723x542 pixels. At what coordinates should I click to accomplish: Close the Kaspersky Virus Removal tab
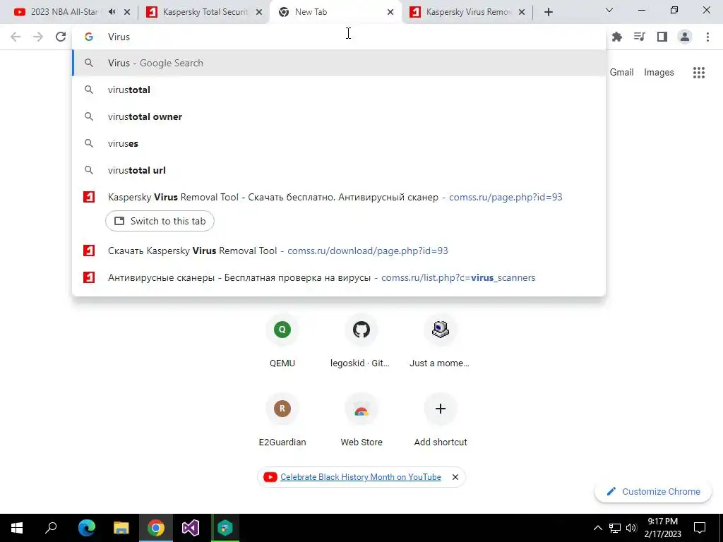522,12
